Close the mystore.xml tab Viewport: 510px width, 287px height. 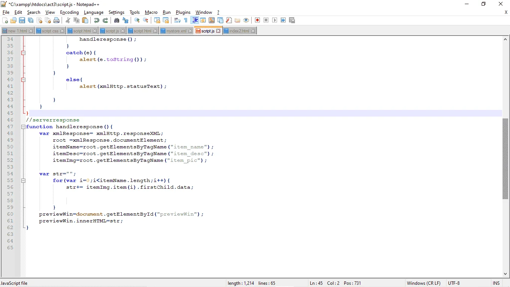point(190,31)
